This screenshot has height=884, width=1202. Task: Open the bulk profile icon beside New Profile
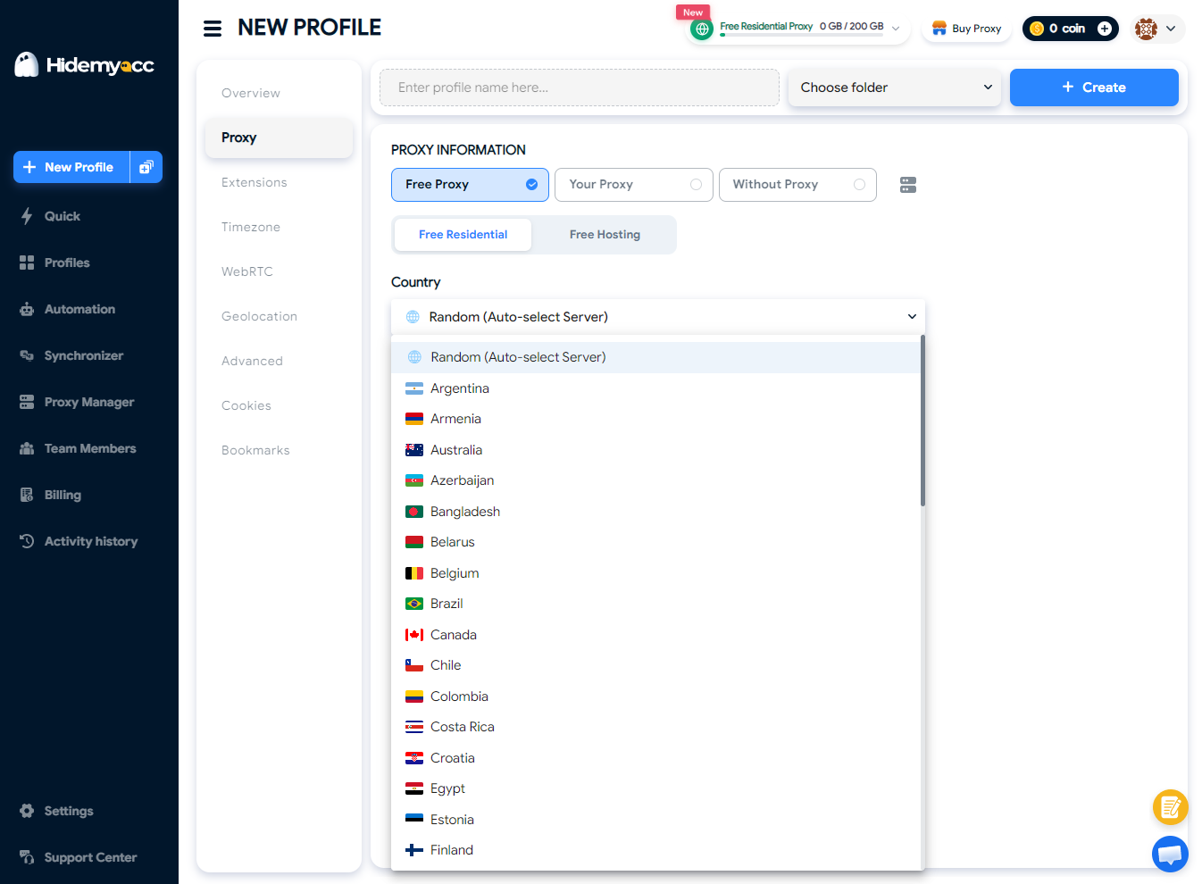[146, 167]
